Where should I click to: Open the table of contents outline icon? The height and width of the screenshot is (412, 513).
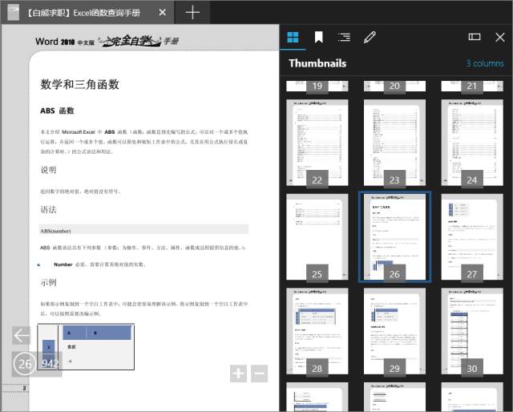click(344, 38)
